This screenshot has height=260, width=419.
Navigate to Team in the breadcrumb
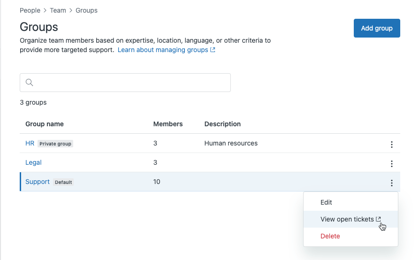coord(58,10)
